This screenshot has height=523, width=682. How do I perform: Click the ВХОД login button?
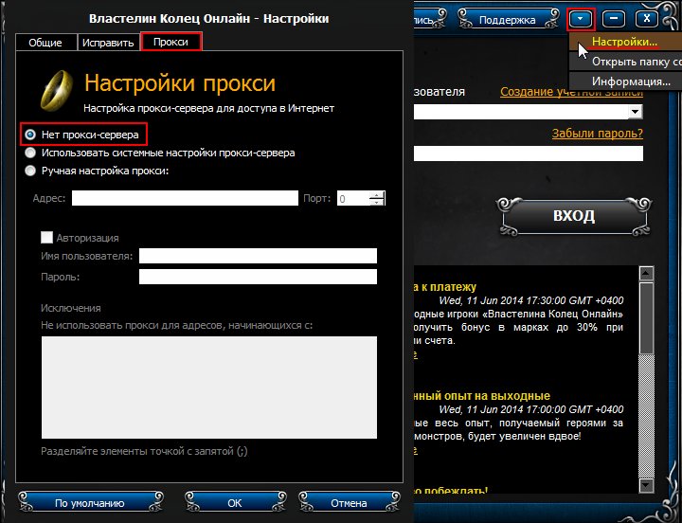pos(574,216)
